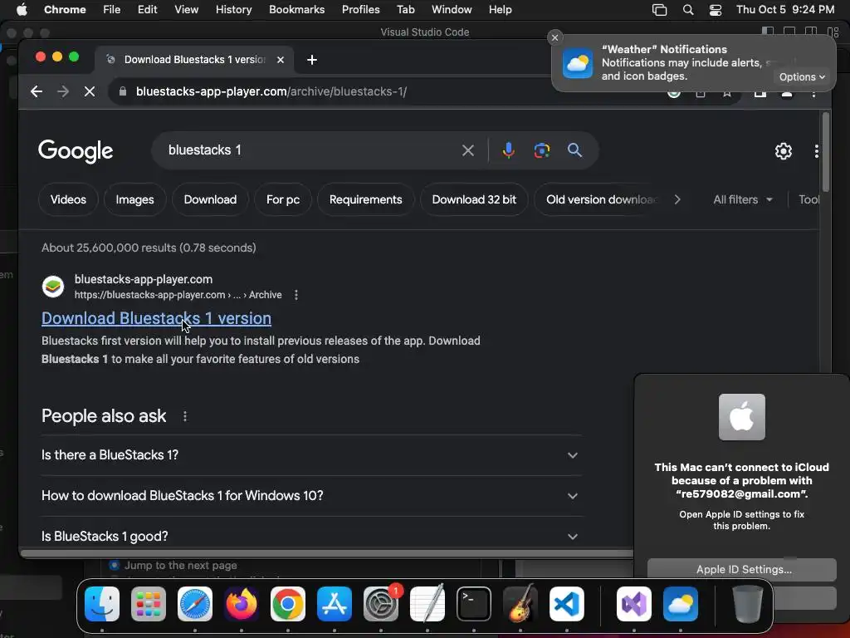Click bluestacks-app-player site favicon
Viewport: 850px width, 638px height.
[x=53, y=287]
